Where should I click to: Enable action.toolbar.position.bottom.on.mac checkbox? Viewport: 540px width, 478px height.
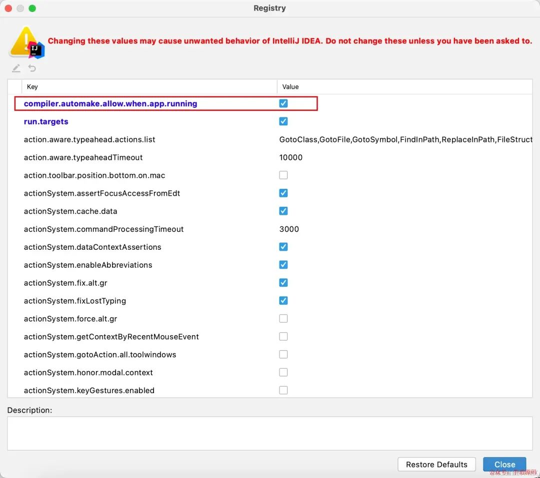tap(283, 175)
